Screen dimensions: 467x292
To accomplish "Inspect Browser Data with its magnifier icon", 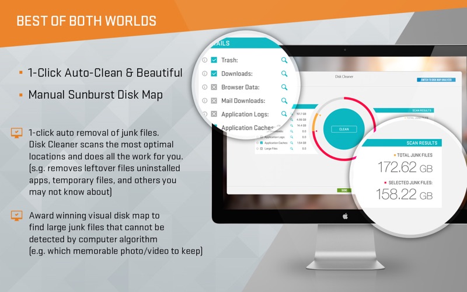I will click(x=284, y=87).
